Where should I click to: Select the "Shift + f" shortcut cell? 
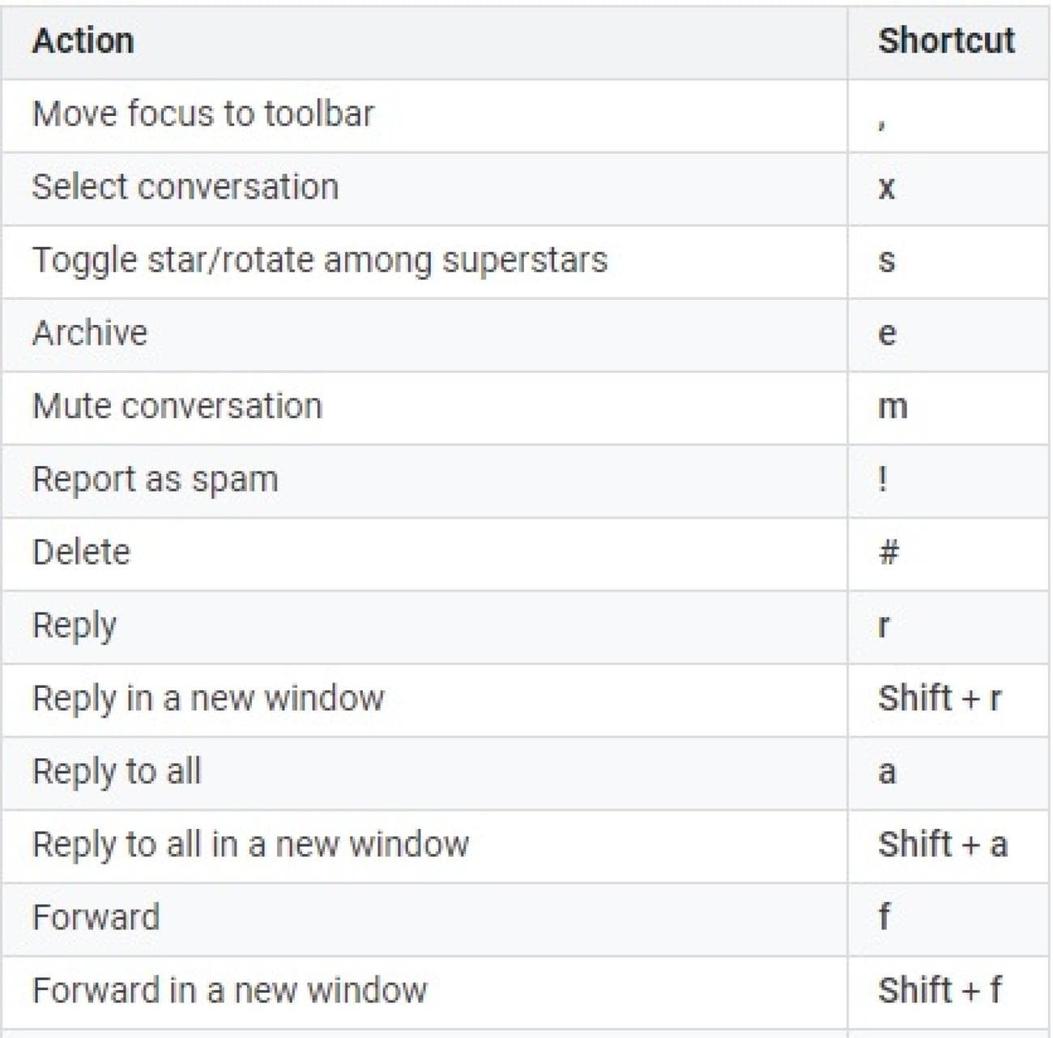[940, 990]
